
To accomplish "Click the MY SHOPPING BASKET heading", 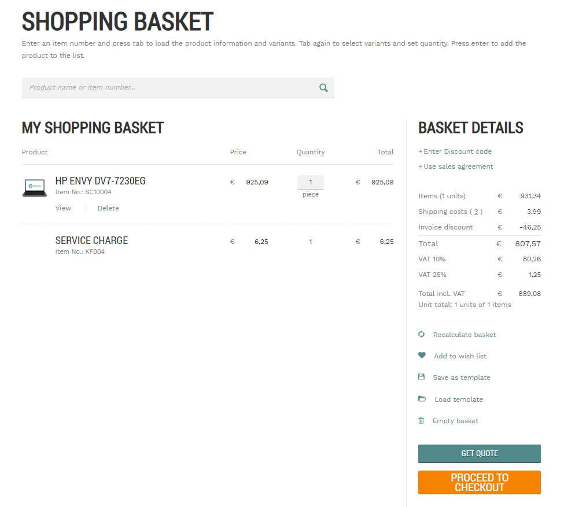I will tap(93, 128).
